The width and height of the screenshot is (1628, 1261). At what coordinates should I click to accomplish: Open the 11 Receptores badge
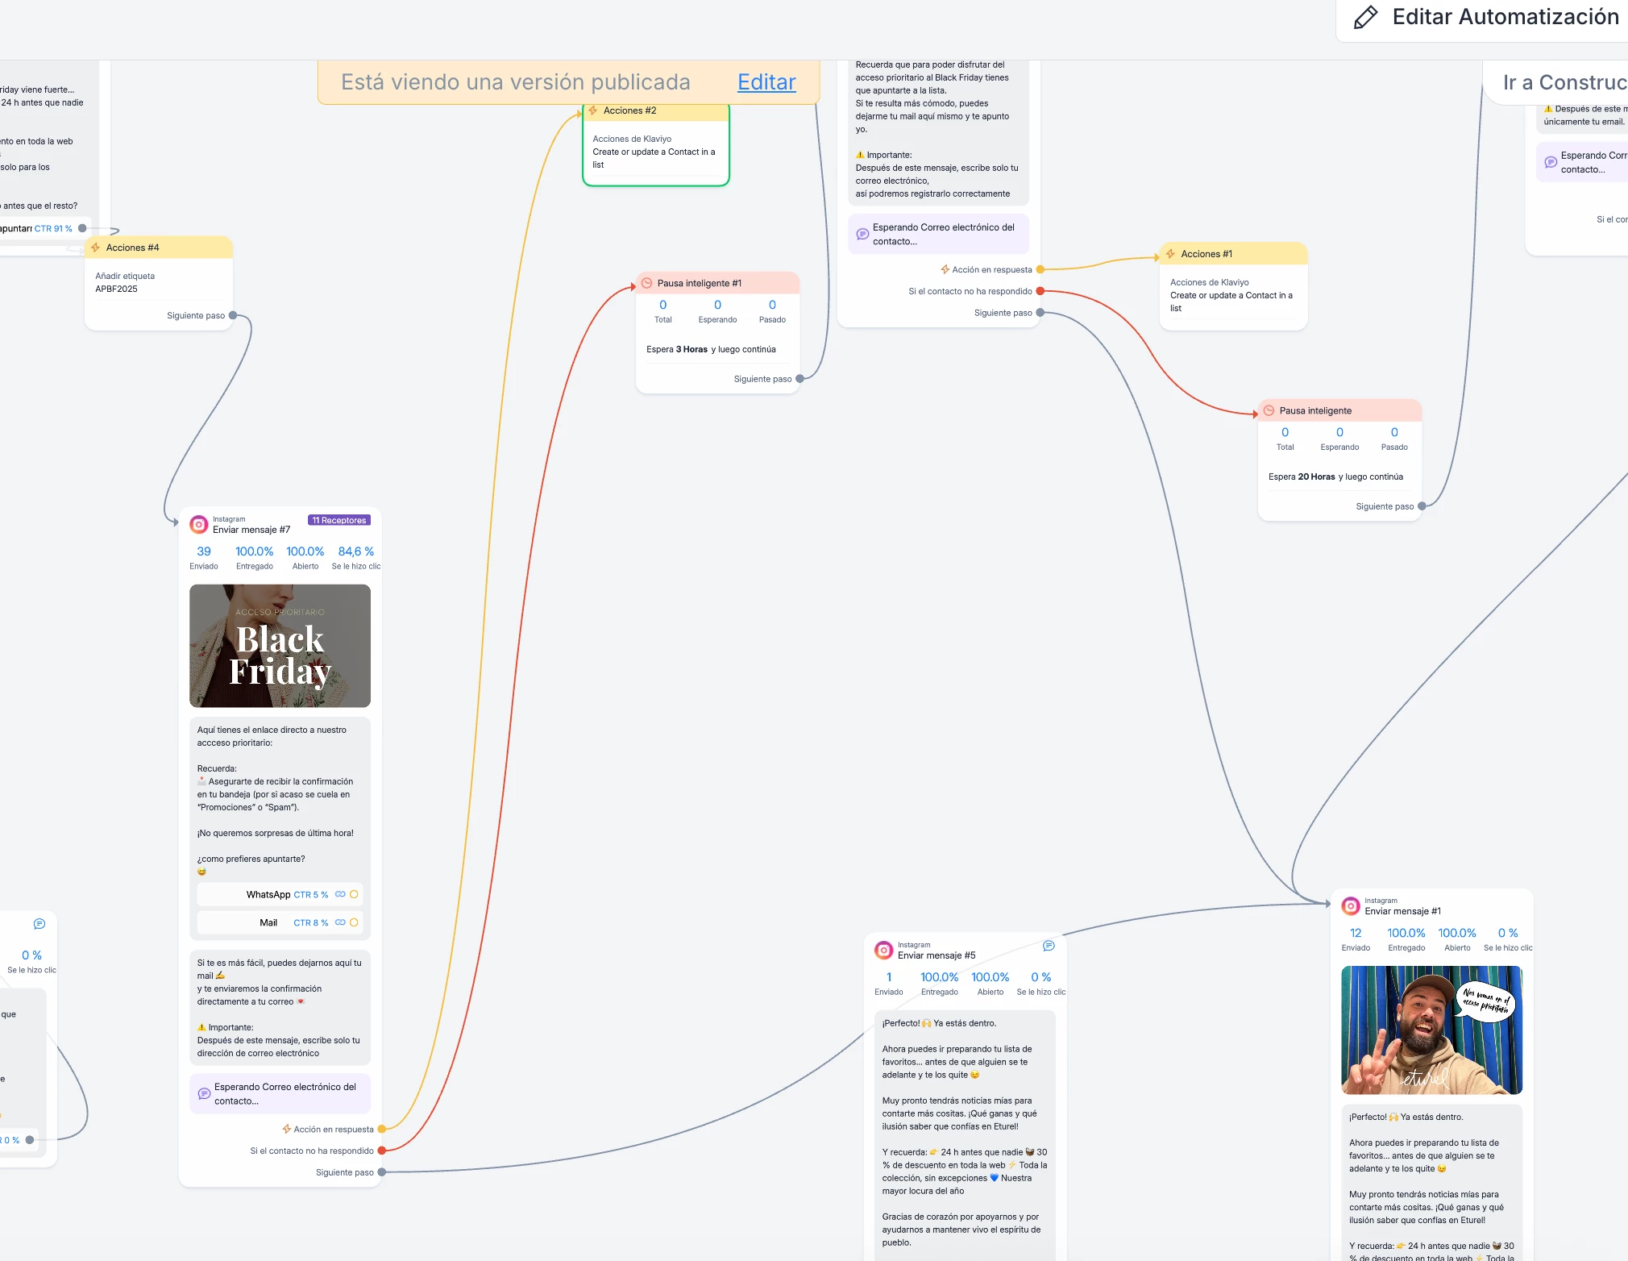tap(339, 520)
